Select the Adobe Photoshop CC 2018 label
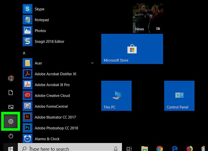This screenshot has height=151, width=208. point(56,128)
